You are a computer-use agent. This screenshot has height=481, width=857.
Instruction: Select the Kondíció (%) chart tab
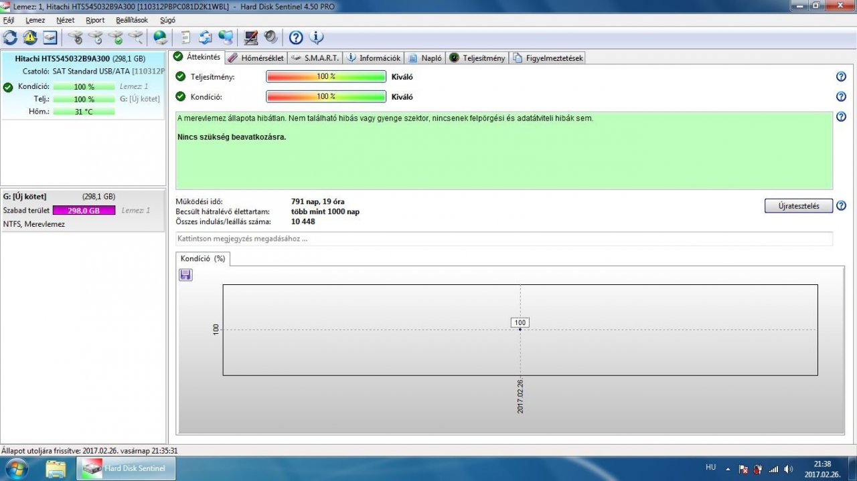(203, 259)
